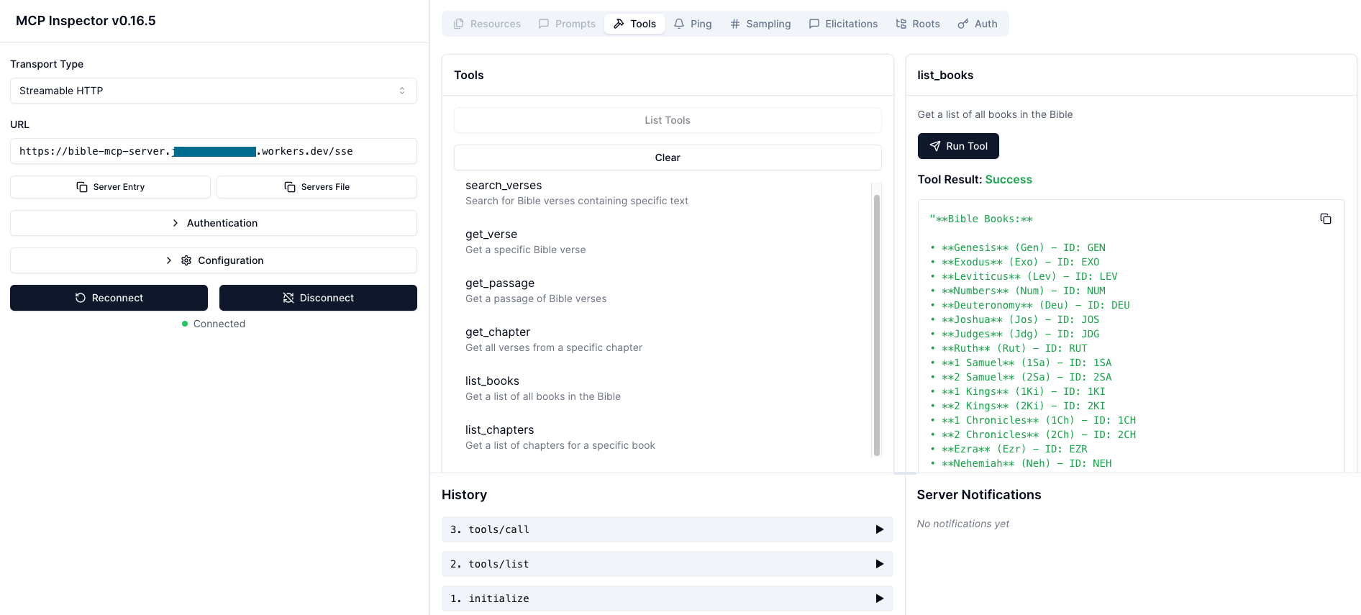The height and width of the screenshot is (615, 1361).
Task: Click the Nehemiah line in result
Action: pyautogui.click(x=1021, y=463)
